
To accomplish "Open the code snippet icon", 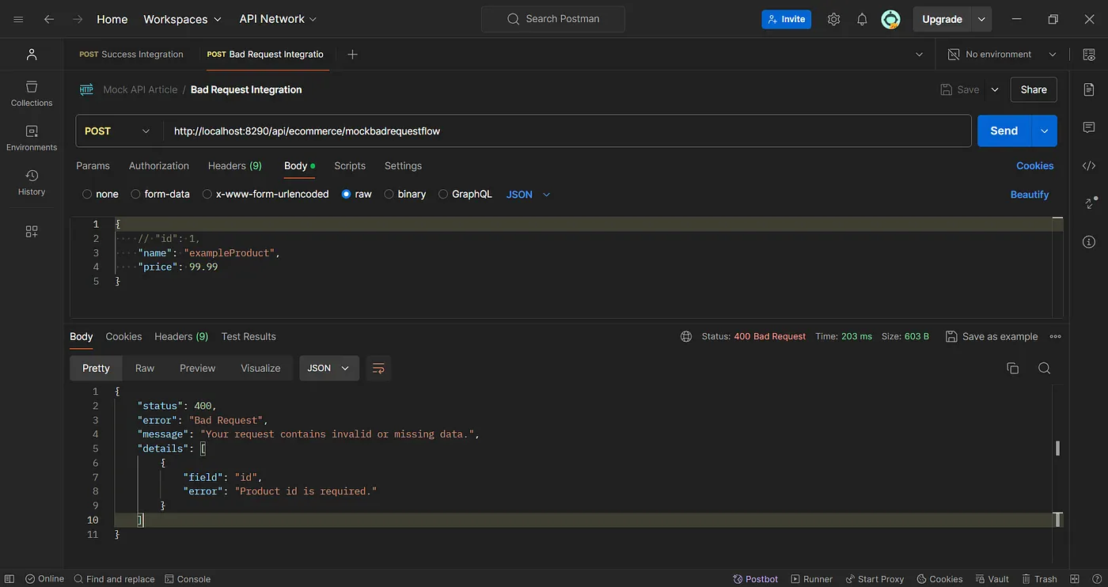I will [1089, 165].
